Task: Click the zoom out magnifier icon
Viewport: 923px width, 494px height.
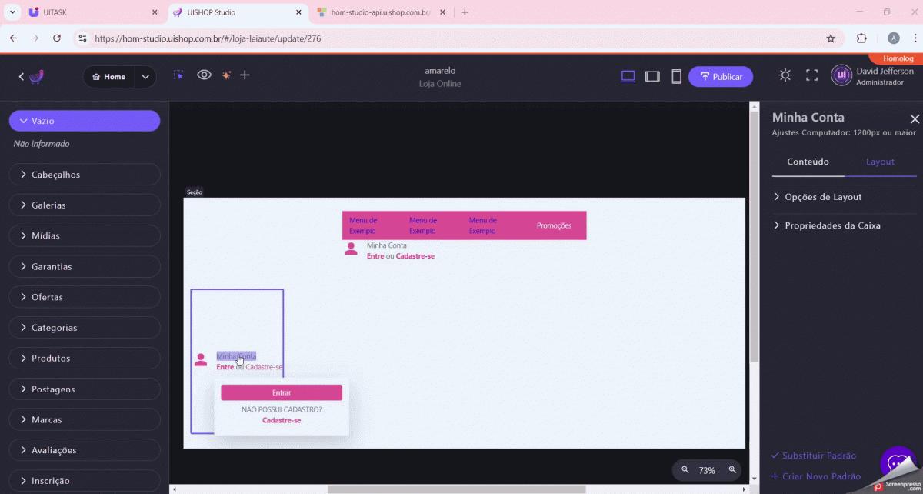Action: 685,470
